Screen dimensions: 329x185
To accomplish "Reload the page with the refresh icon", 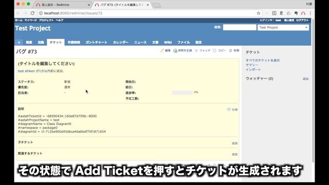I will 32,13.
